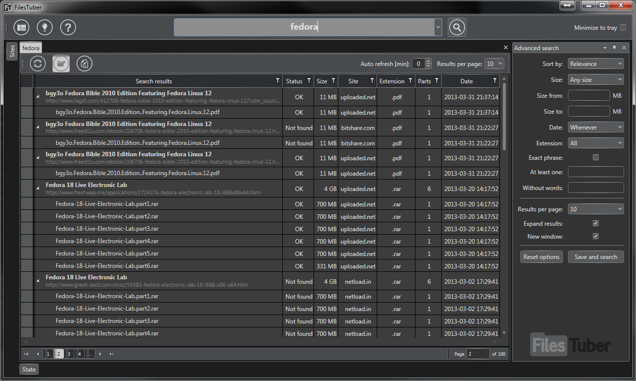Click the Save and search button

tap(596, 257)
